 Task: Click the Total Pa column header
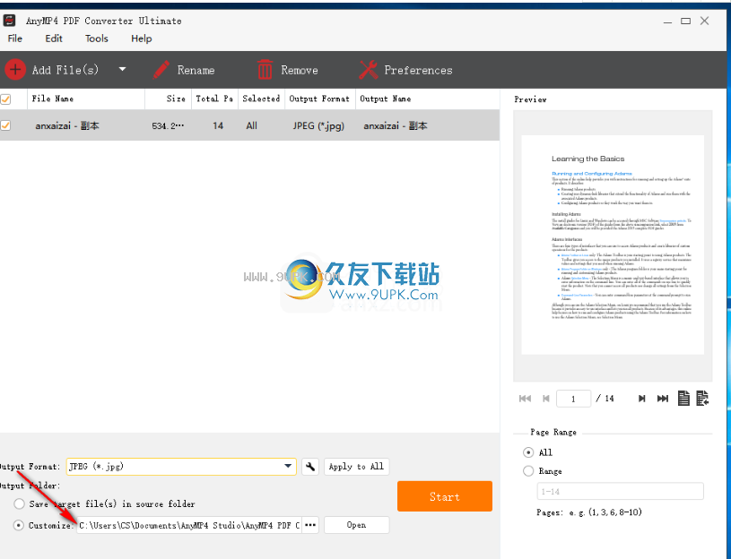tap(214, 99)
